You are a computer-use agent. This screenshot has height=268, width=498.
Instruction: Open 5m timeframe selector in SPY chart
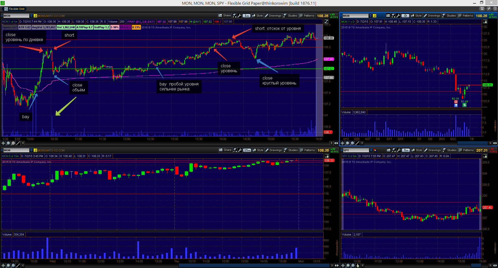click(406, 150)
